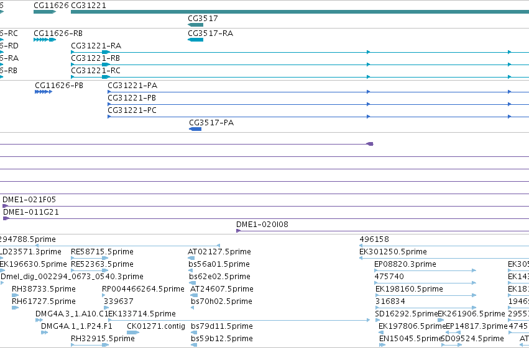Screen dimensions: 529x348
Task: Select EST label RE58715.5prime
Action: (102, 252)
